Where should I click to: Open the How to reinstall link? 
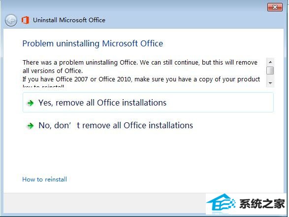(45, 180)
